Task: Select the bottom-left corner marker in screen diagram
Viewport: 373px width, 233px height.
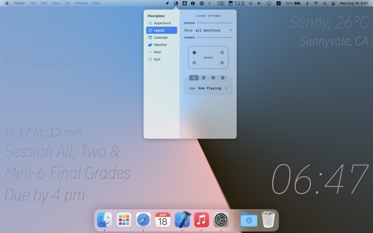Action: click(194, 63)
